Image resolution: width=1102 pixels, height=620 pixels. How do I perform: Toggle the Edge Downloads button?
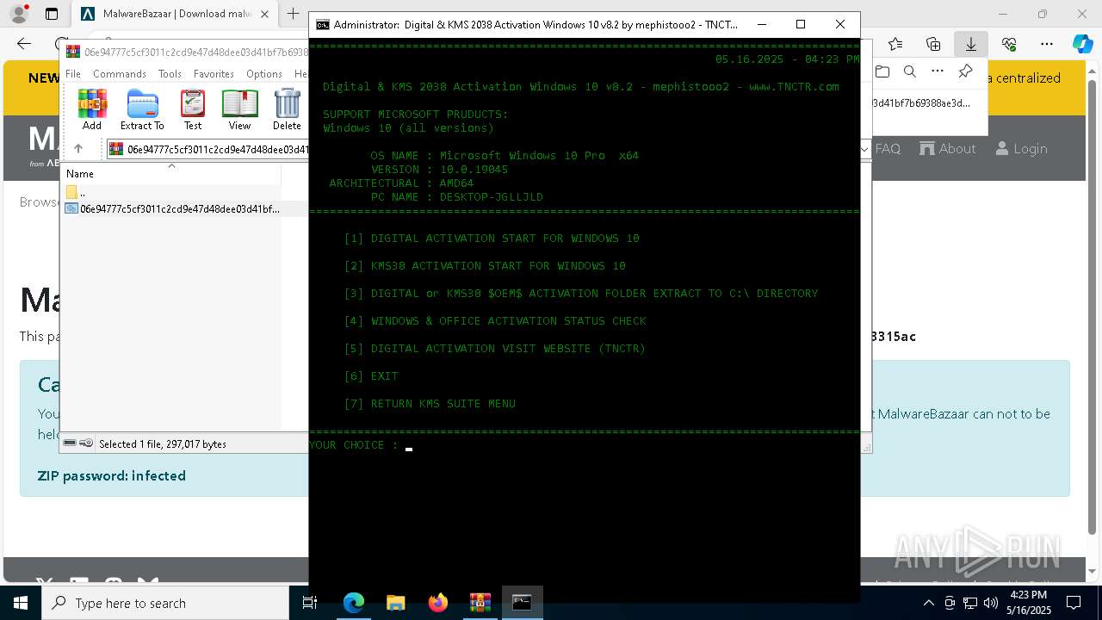[971, 44]
